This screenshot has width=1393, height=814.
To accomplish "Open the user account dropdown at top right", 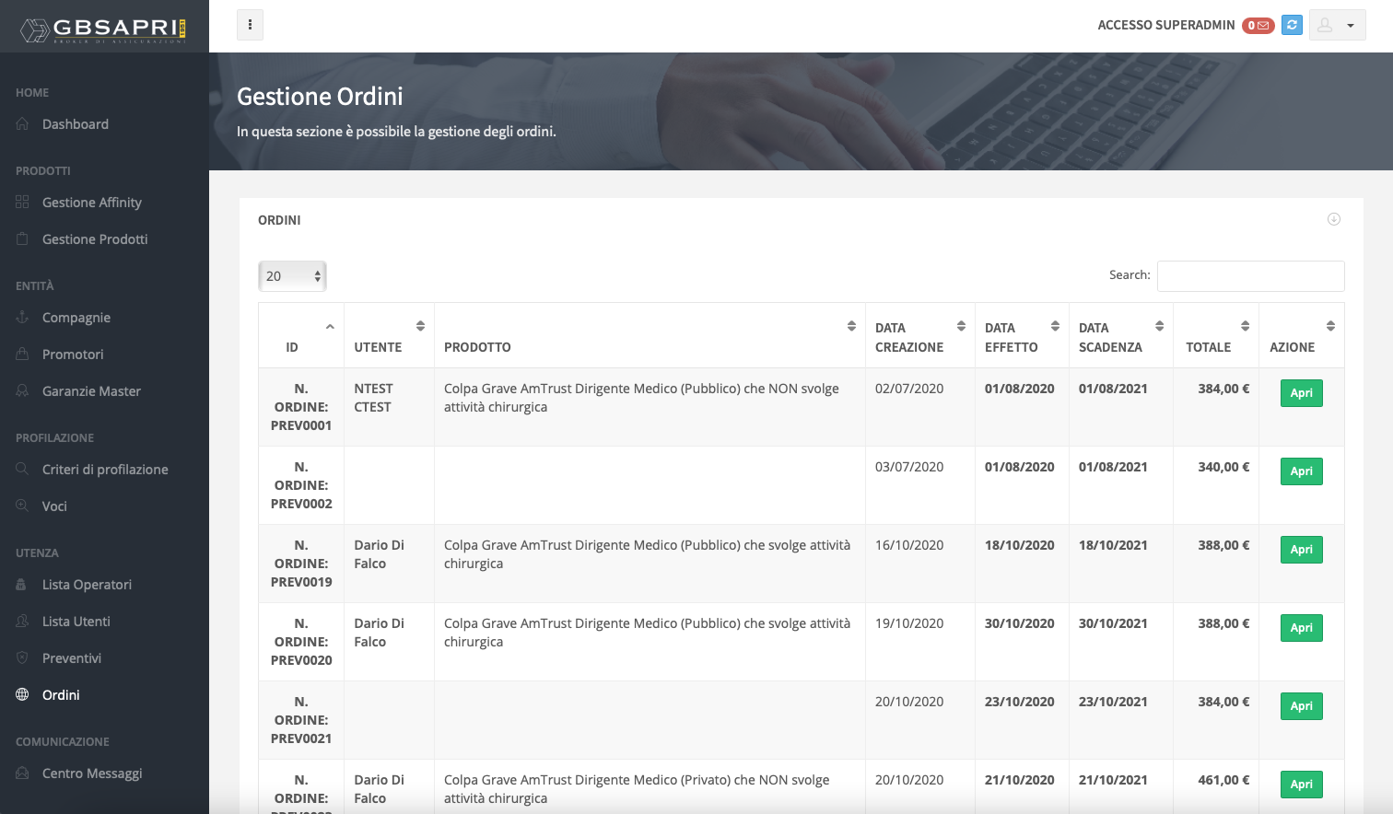I will [1337, 25].
